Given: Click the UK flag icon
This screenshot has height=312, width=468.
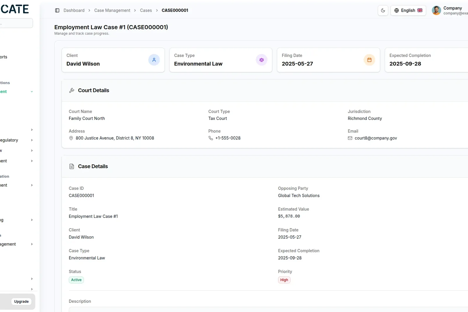Looking at the screenshot, I should click(x=420, y=11).
